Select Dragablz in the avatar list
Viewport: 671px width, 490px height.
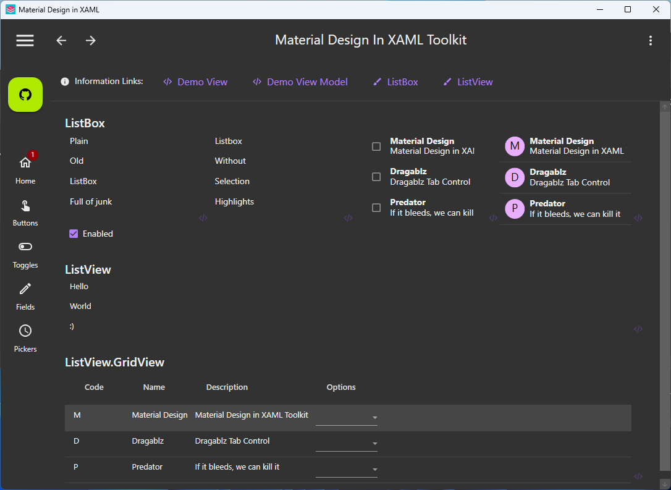[566, 177]
